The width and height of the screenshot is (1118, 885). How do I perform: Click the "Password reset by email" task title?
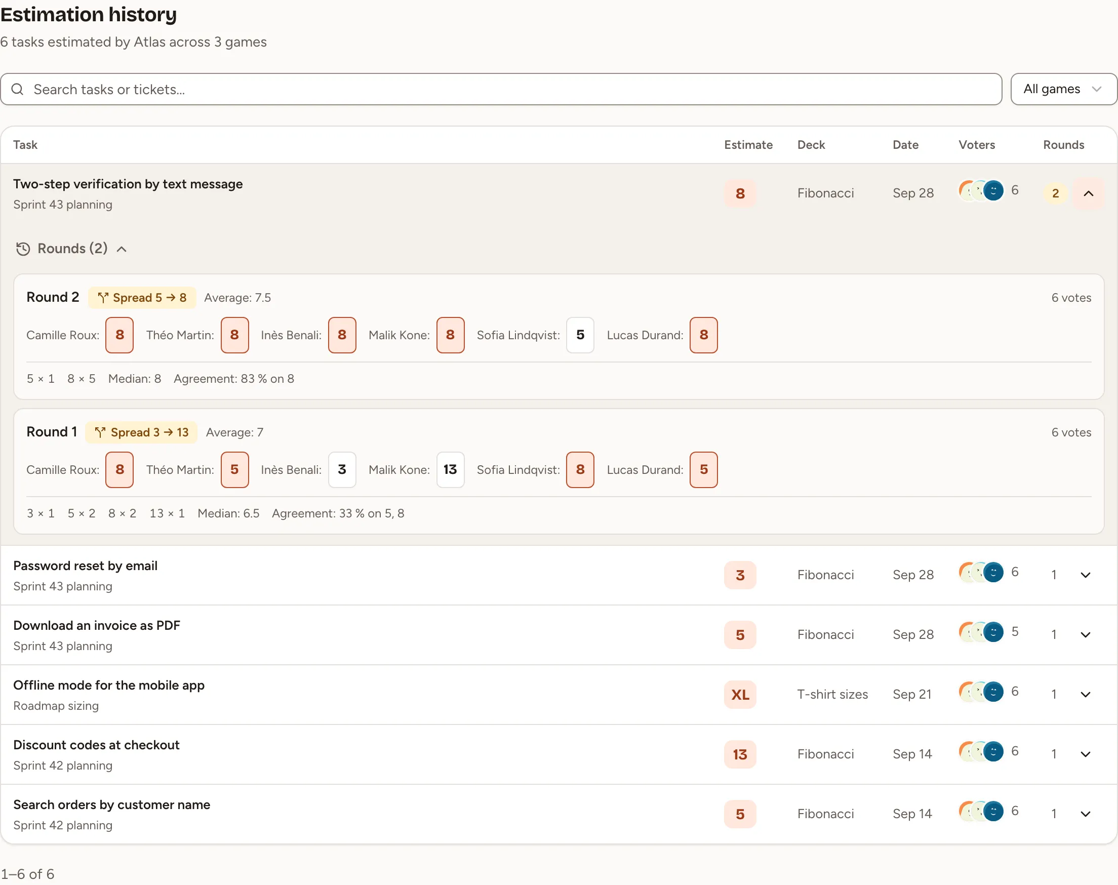(x=86, y=566)
